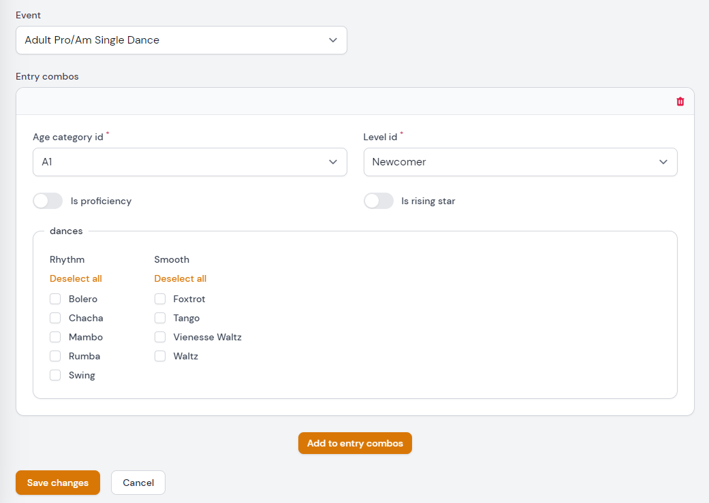This screenshot has height=503, width=709.
Task: Open the Event dropdown
Action: pos(181,40)
